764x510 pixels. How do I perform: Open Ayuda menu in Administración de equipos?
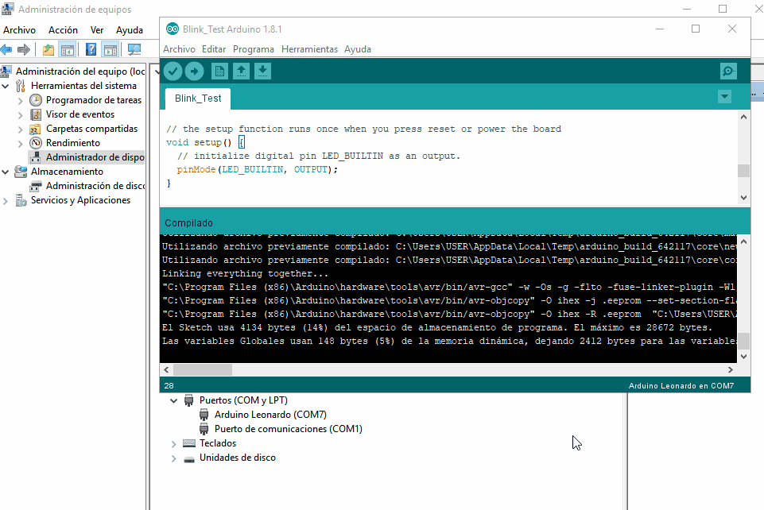pos(130,30)
